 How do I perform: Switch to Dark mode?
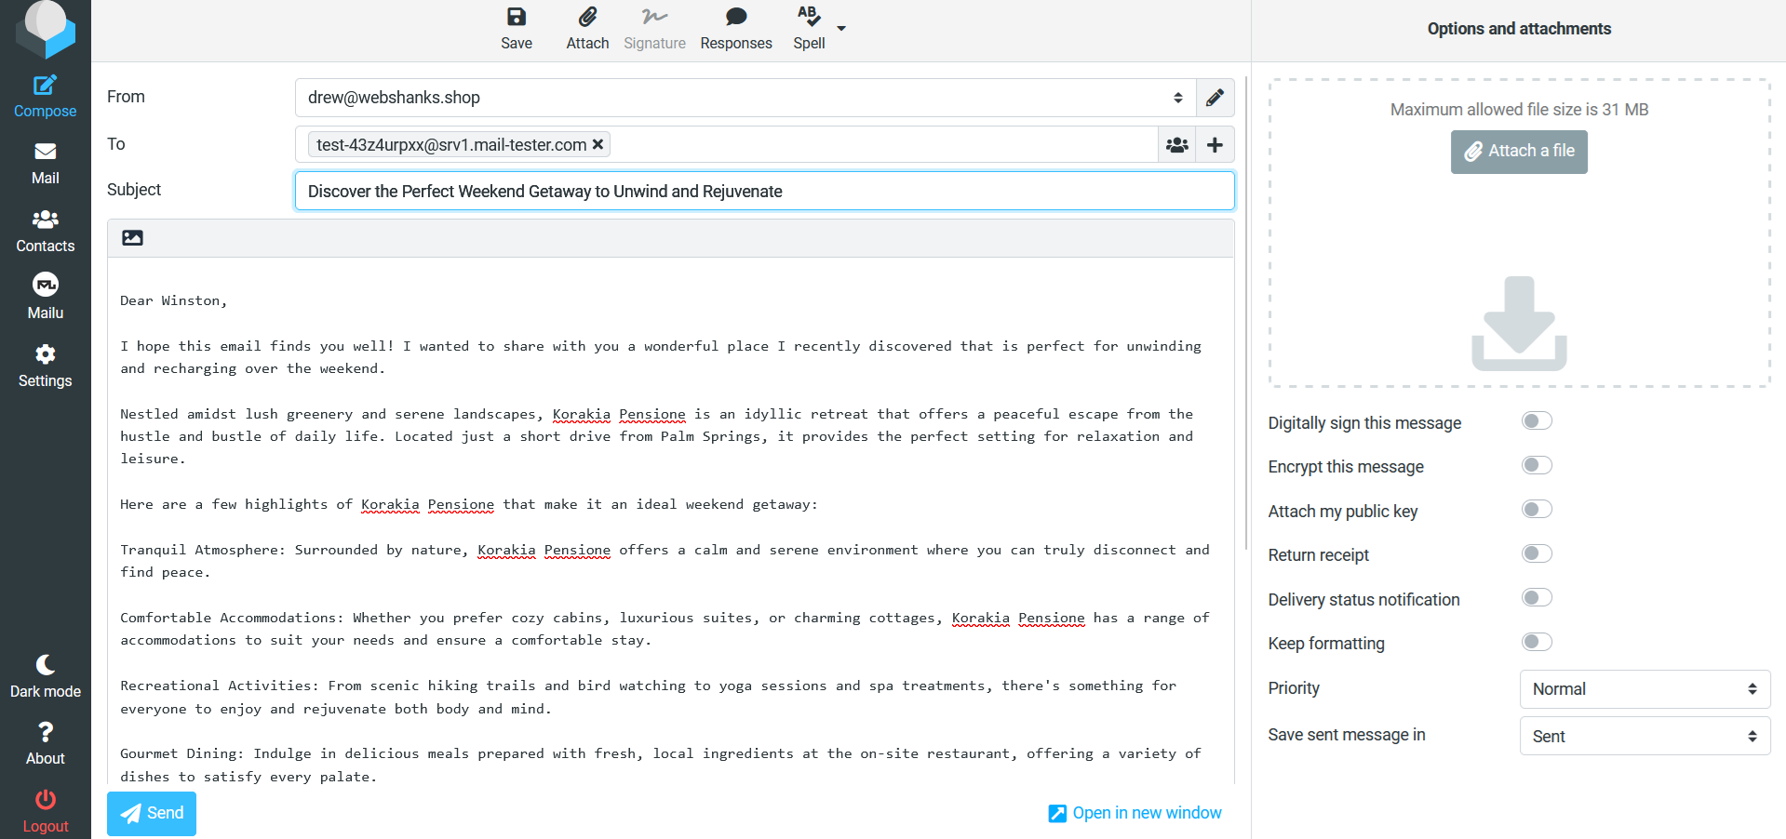(x=45, y=677)
